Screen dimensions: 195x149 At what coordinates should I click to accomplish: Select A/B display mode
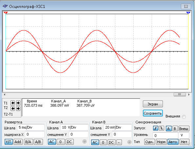pyautogui.click(x=38, y=142)
